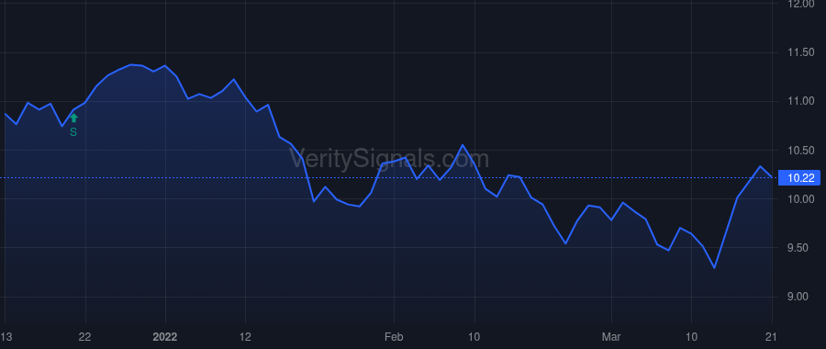
Task: Click the 10.22 current price label
Action: coord(799,178)
